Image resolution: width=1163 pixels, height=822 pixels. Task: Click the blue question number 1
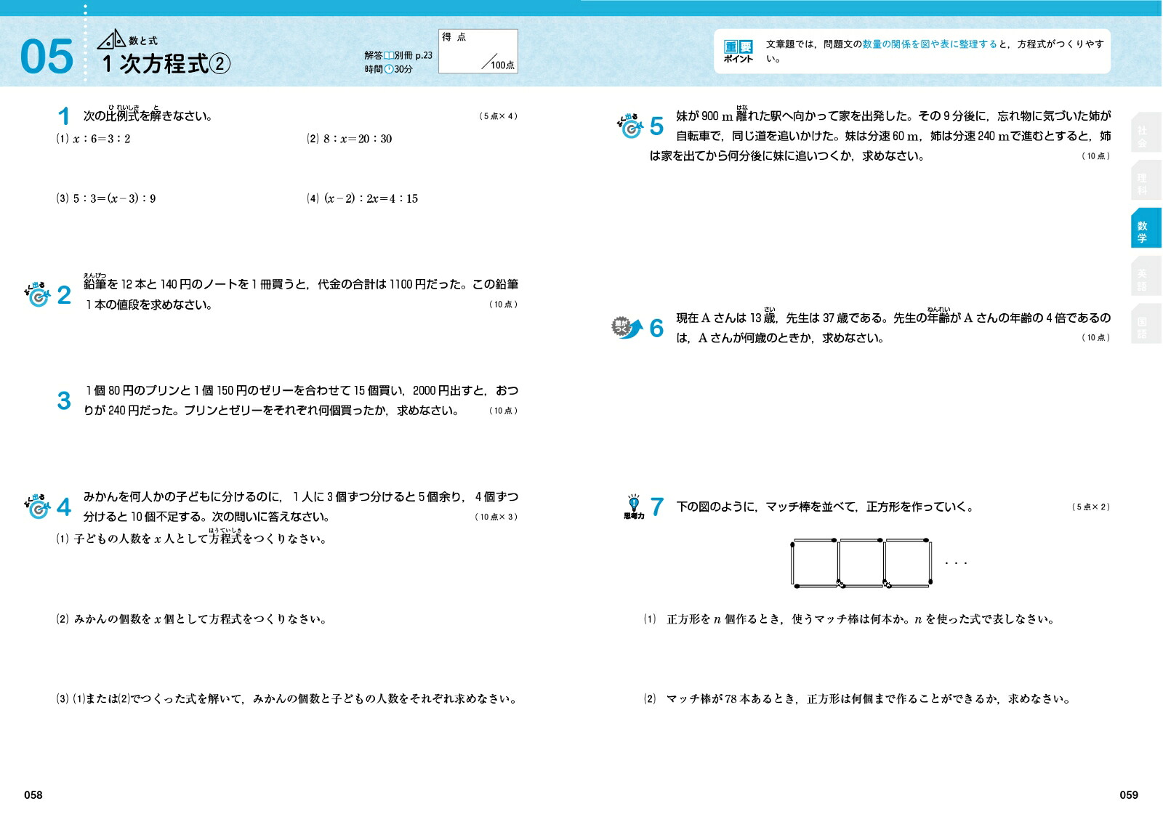tap(64, 116)
